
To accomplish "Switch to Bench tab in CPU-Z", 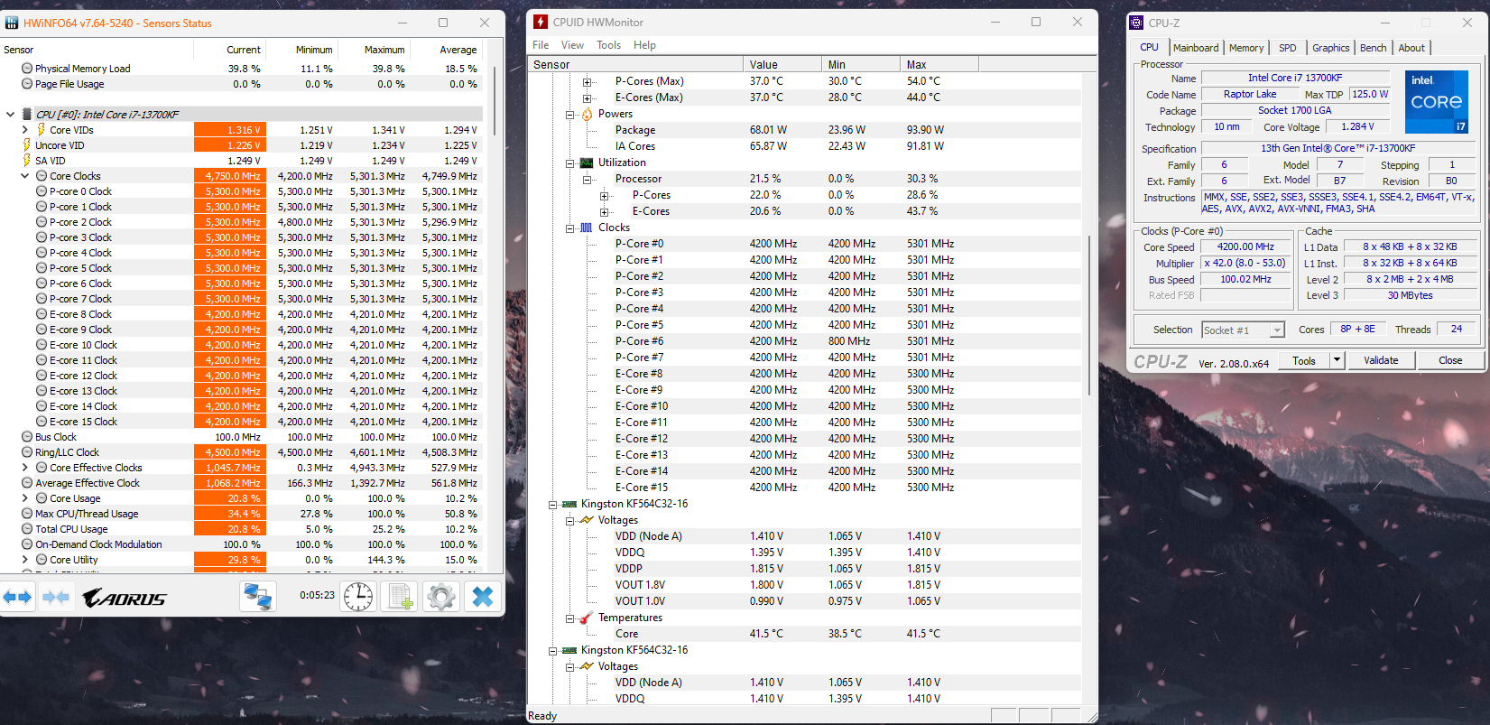I will tap(1374, 48).
